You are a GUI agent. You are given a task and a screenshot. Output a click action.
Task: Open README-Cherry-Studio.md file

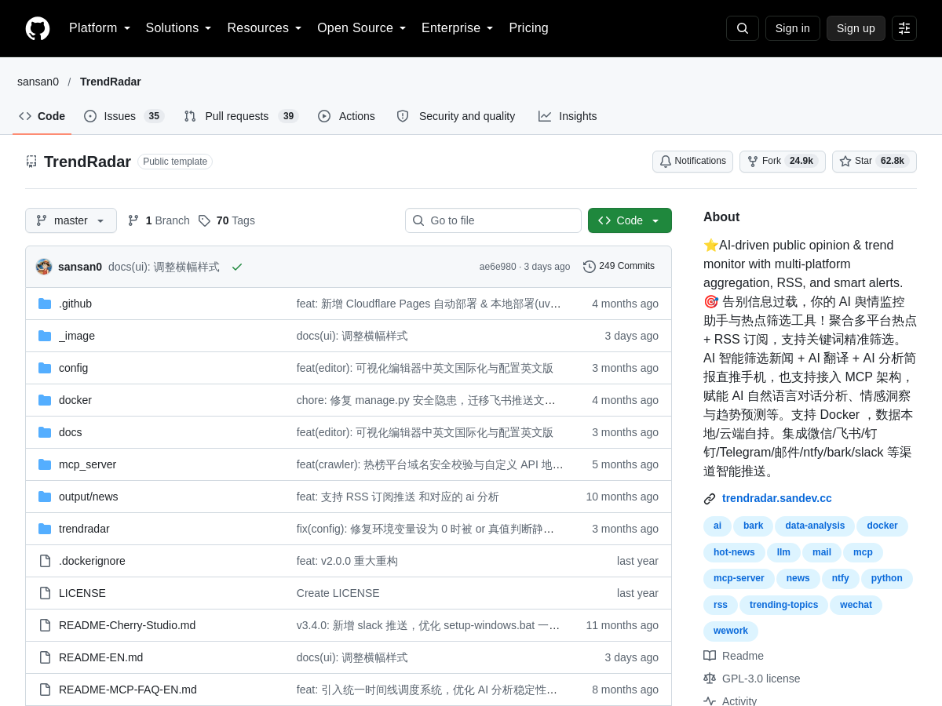pyautogui.click(x=127, y=625)
